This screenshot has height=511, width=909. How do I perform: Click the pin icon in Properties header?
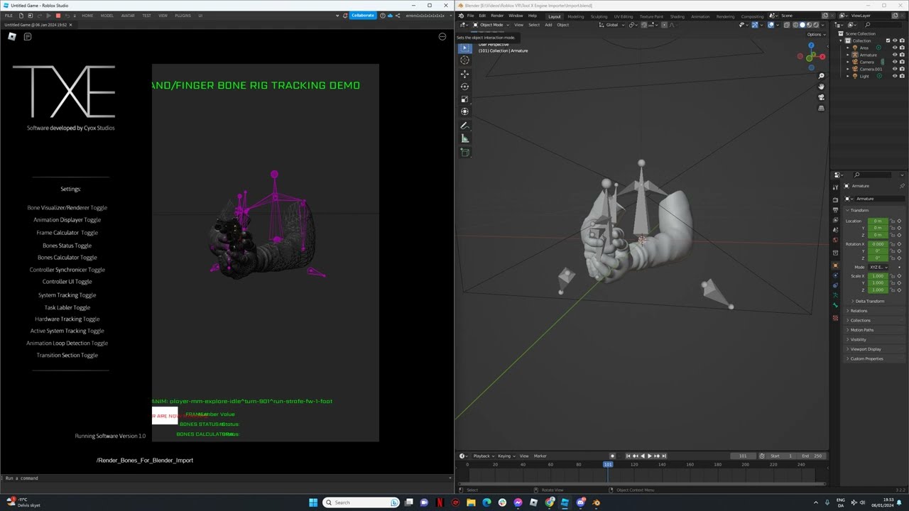(902, 186)
